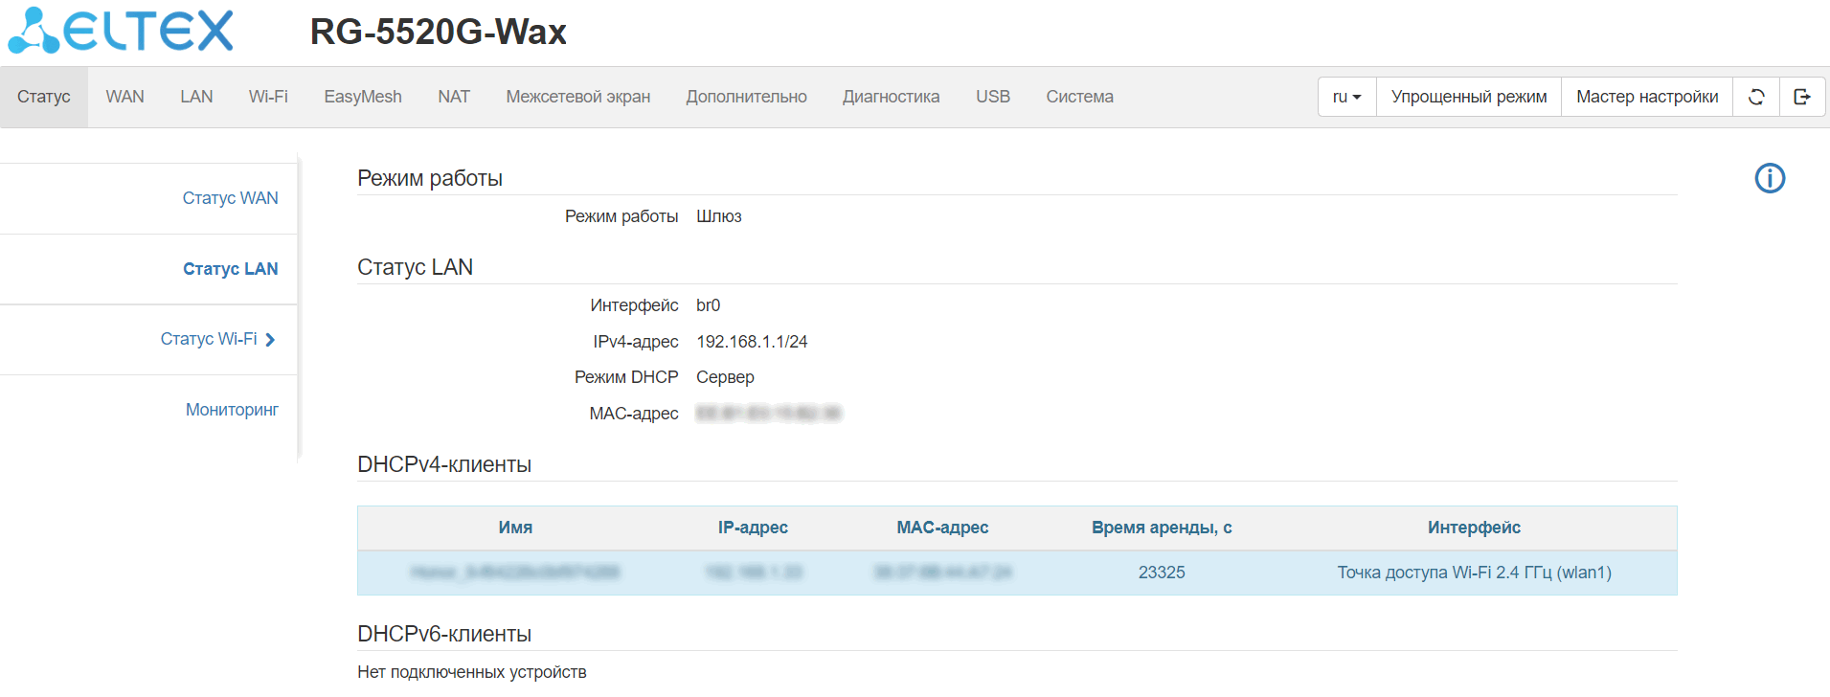The height and width of the screenshot is (697, 1830).
Task: Open the Система tab
Action: (1079, 97)
